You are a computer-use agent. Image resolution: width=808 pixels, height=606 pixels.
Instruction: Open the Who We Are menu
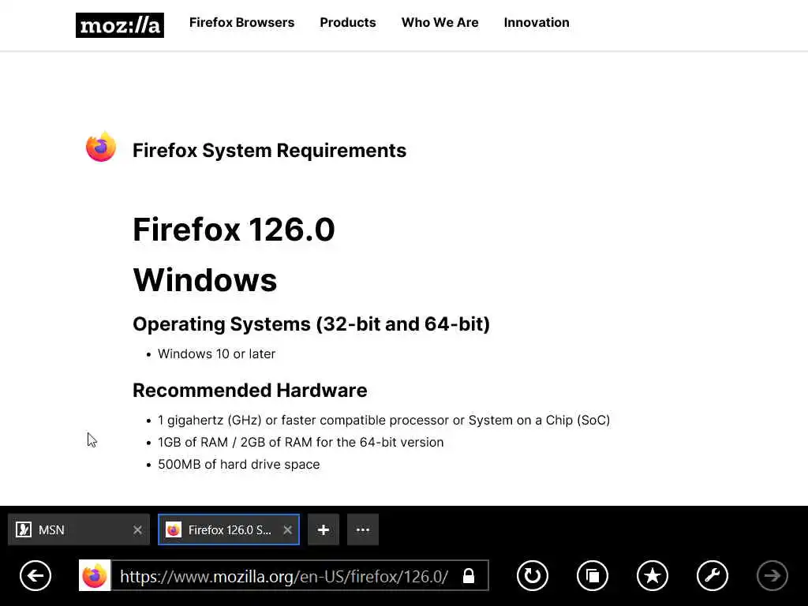440,23
